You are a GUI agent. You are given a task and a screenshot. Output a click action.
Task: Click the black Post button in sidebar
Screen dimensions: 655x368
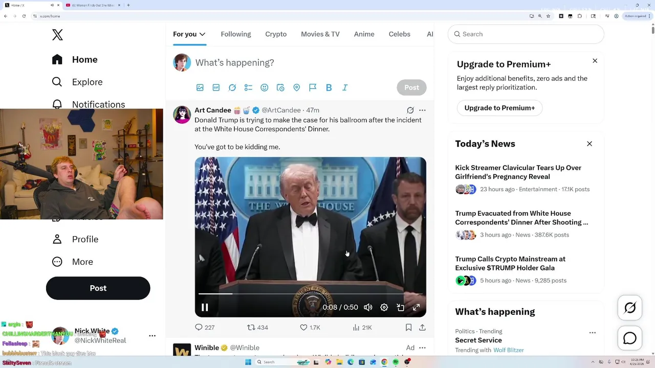98,288
